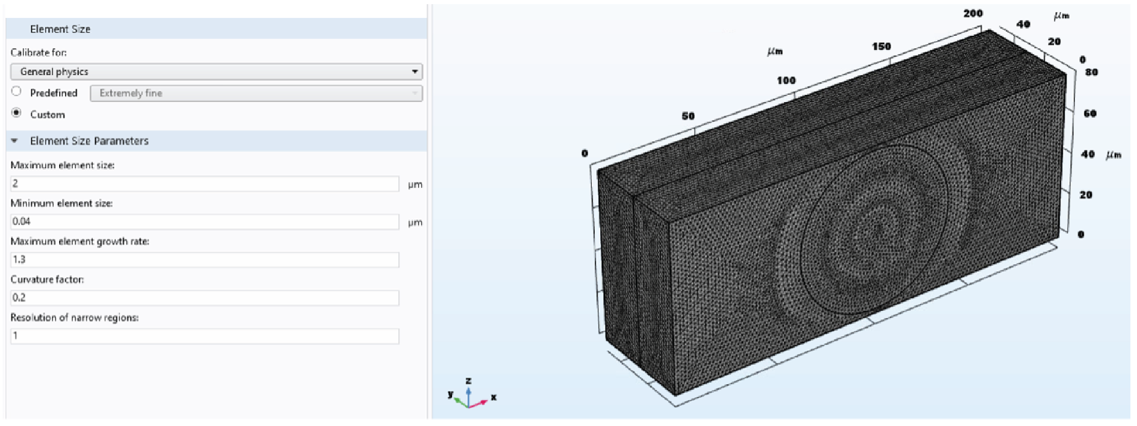Click the green y-axis arrow of triad

(x=460, y=400)
